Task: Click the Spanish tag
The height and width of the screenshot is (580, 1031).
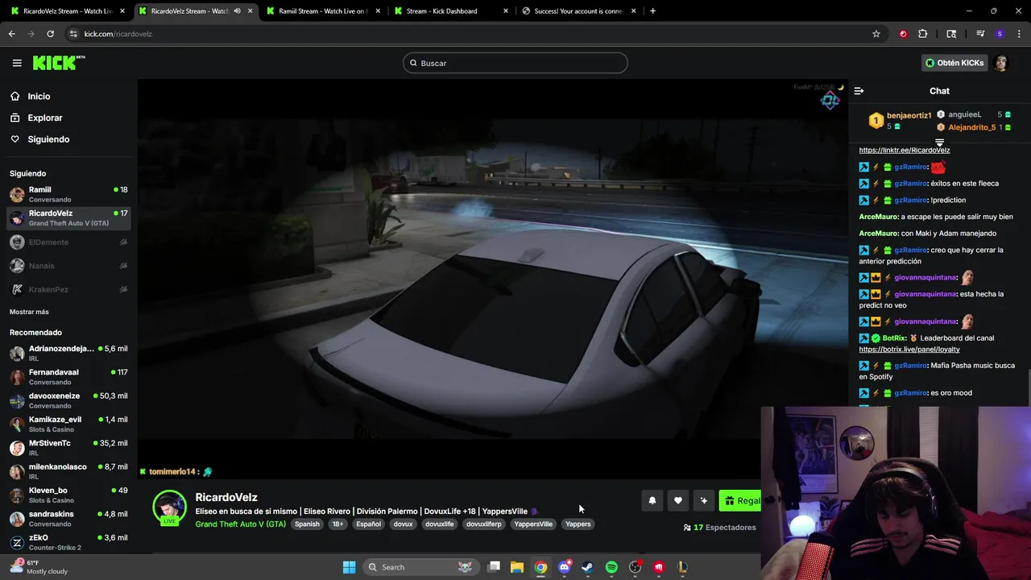Action: [x=307, y=524]
